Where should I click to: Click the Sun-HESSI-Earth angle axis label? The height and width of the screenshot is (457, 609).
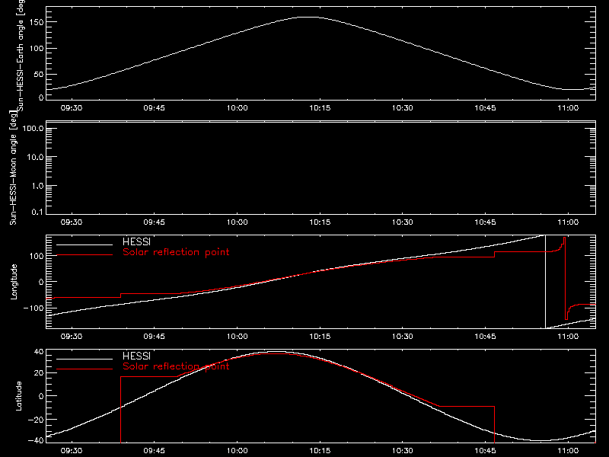coord(21,56)
